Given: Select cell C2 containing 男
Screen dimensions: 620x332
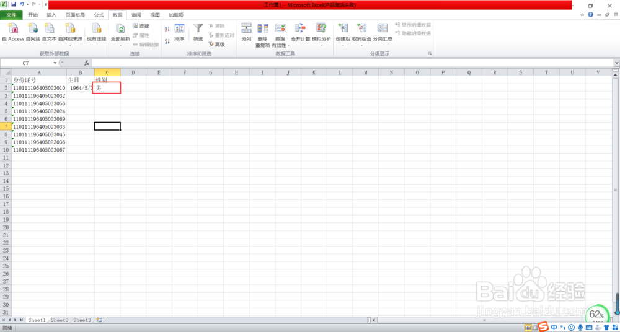Looking at the screenshot, I should pos(107,88).
